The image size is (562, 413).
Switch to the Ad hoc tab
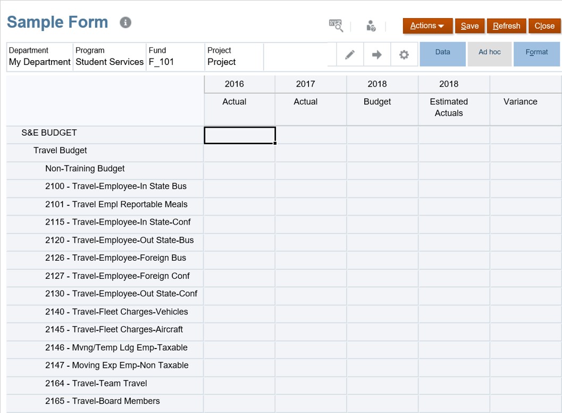[x=490, y=54]
